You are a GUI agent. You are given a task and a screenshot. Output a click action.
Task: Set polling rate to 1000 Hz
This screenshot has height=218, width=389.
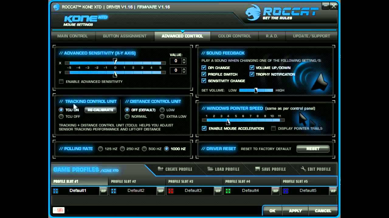tap(167, 149)
